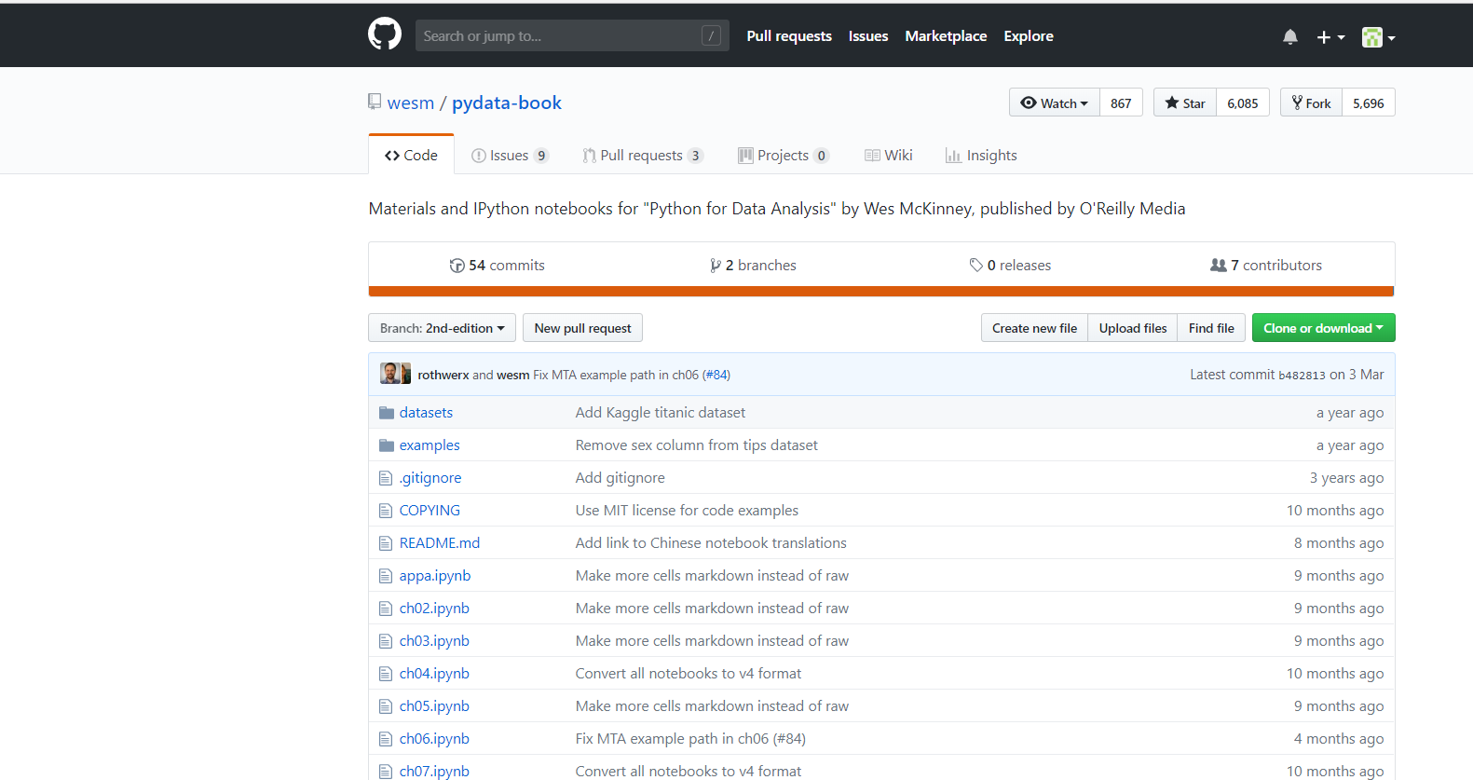The width and height of the screenshot is (1473, 780).
Task: Click the file icon beside COPYING
Action: click(x=386, y=511)
